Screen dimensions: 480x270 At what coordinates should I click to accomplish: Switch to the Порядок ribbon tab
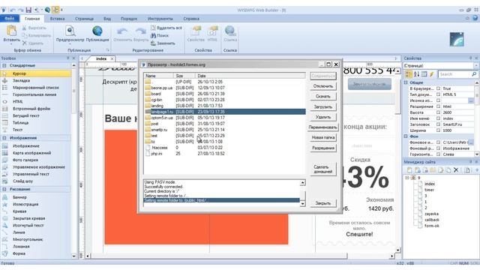pos(129,19)
